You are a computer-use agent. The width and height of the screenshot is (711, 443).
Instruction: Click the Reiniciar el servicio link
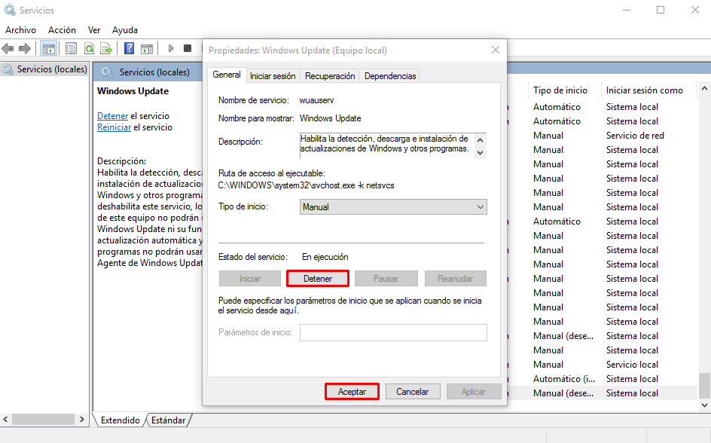click(114, 127)
